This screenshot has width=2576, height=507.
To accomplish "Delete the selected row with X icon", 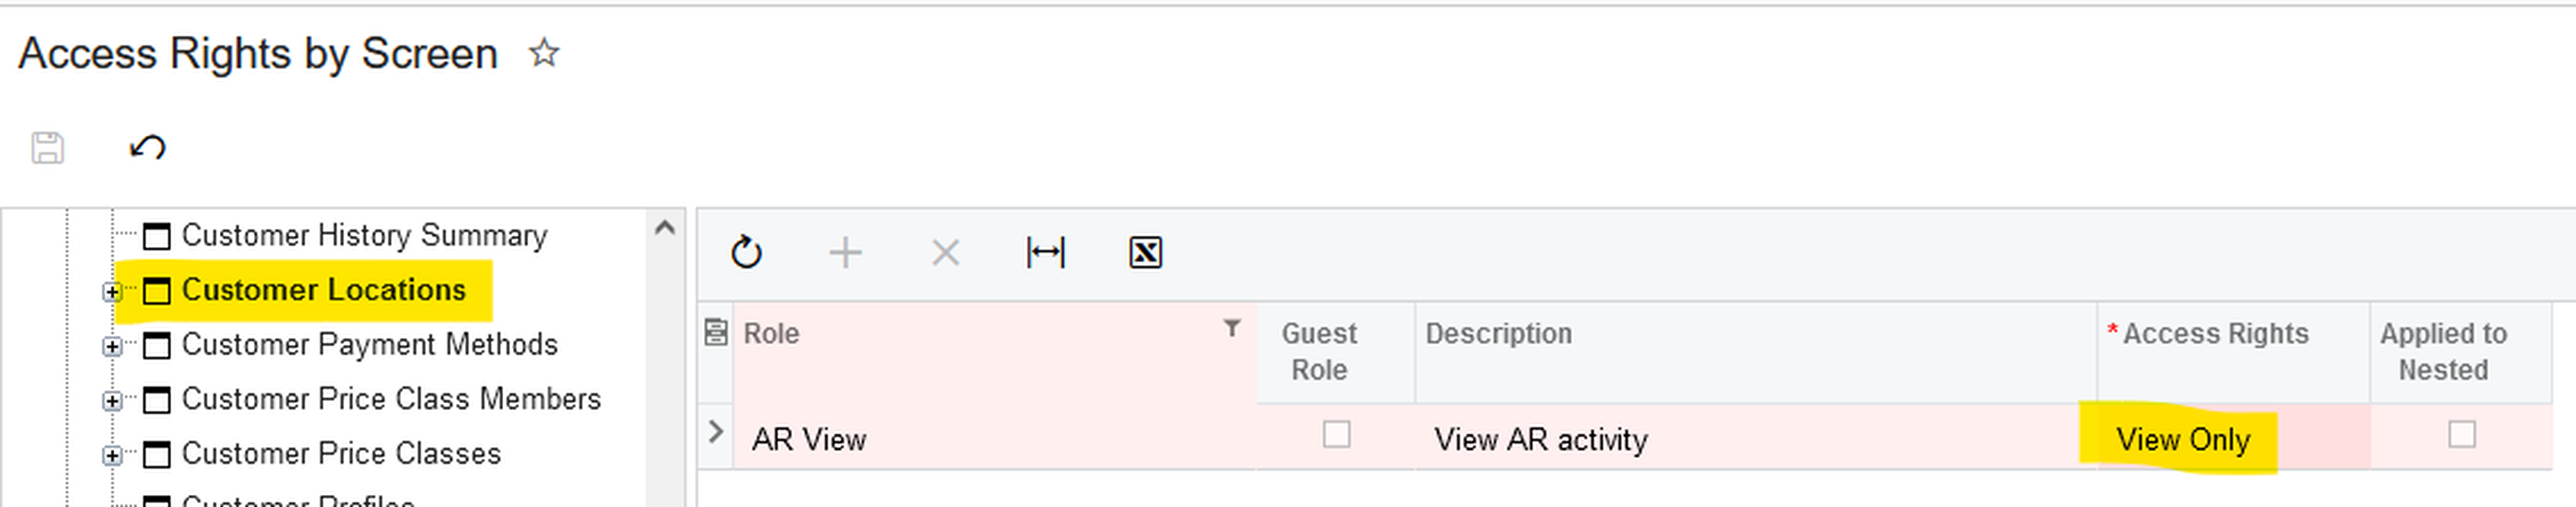I will [945, 253].
